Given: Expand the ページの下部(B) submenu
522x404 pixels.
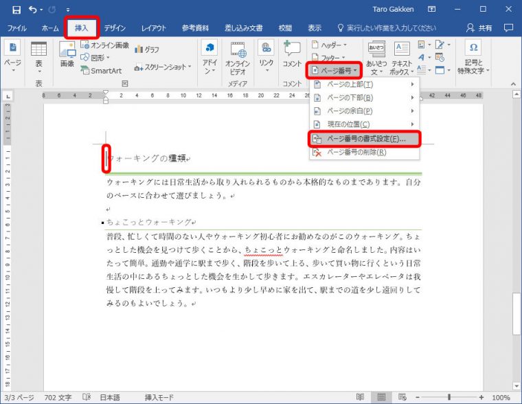Looking at the screenshot, I should 364,98.
